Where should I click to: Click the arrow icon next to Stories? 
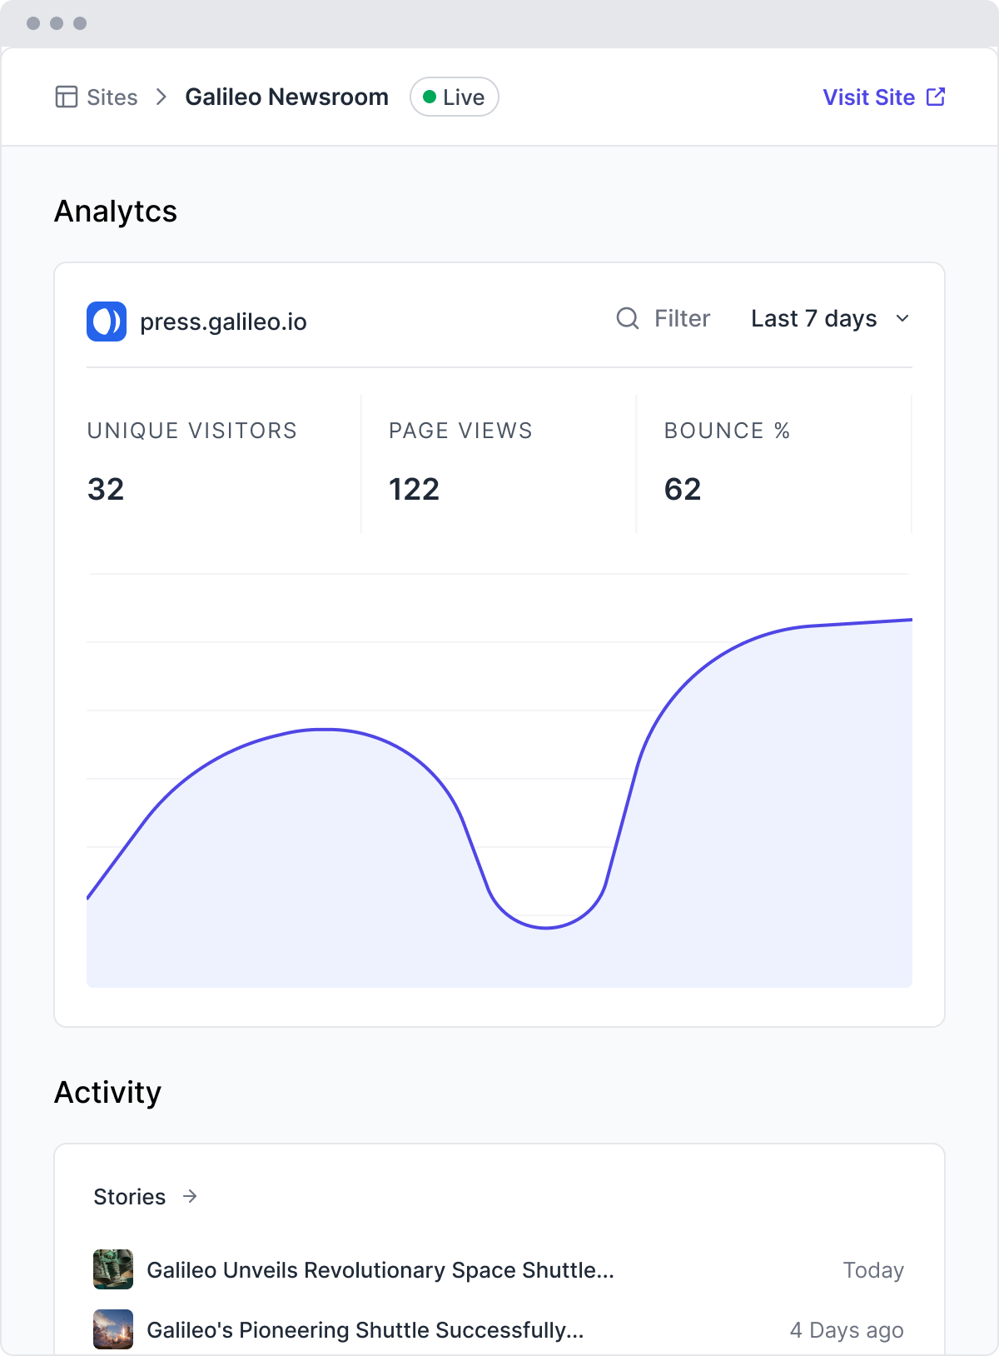(190, 1196)
